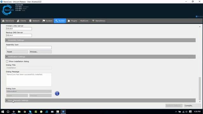Viewport: 203px width, 114px height.
Task: Switch to the Clients tab
Action: coord(22,21)
